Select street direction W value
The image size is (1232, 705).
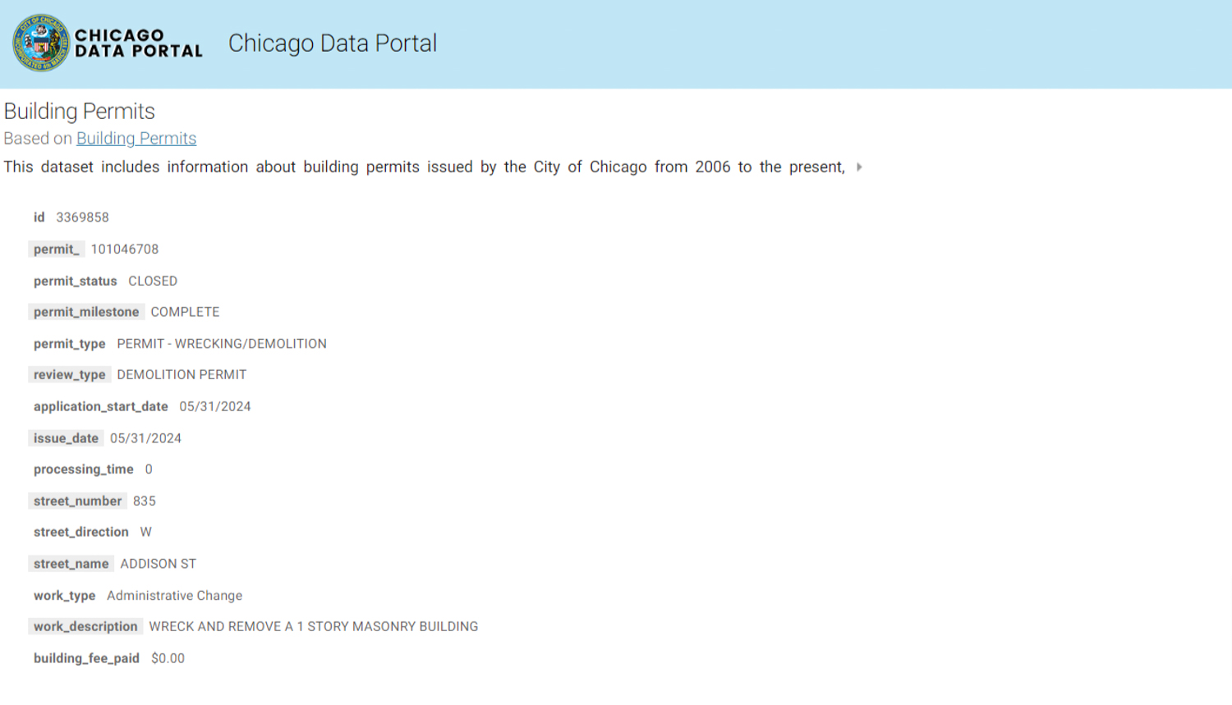click(145, 533)
